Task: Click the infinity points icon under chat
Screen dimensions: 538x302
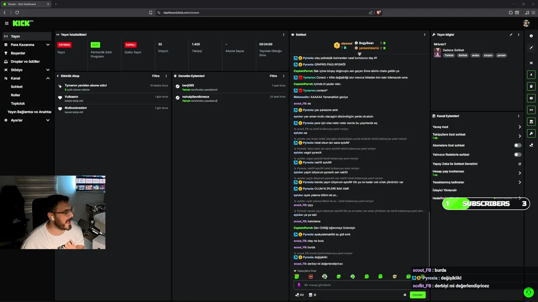Action: tap(299, 295)
